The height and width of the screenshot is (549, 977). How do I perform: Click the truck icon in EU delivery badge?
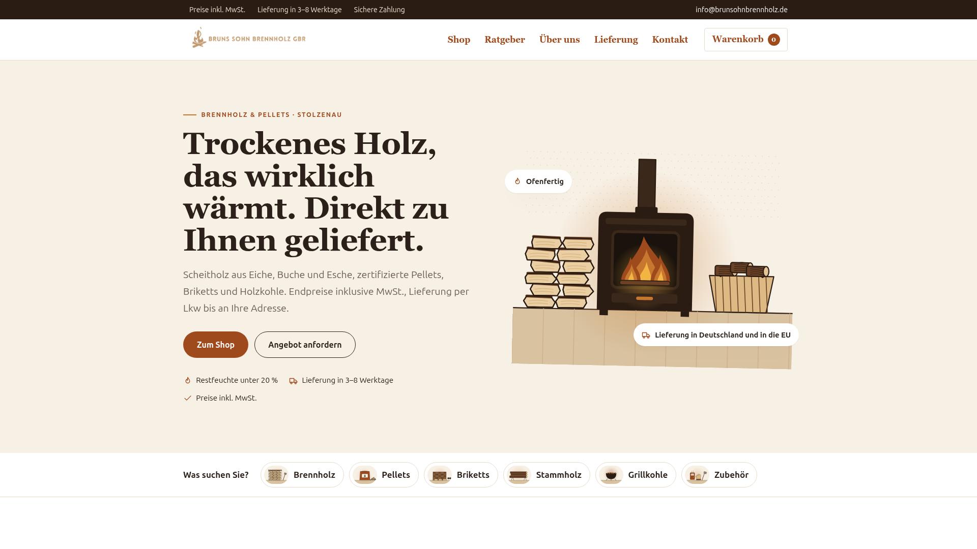click(646, 335)
